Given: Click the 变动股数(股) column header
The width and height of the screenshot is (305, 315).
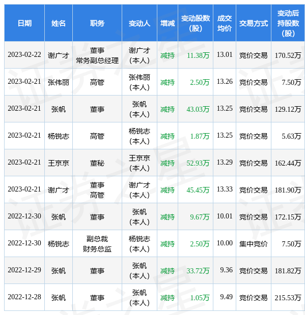Looking at the screenshot, I should click(x=196, y=23).
